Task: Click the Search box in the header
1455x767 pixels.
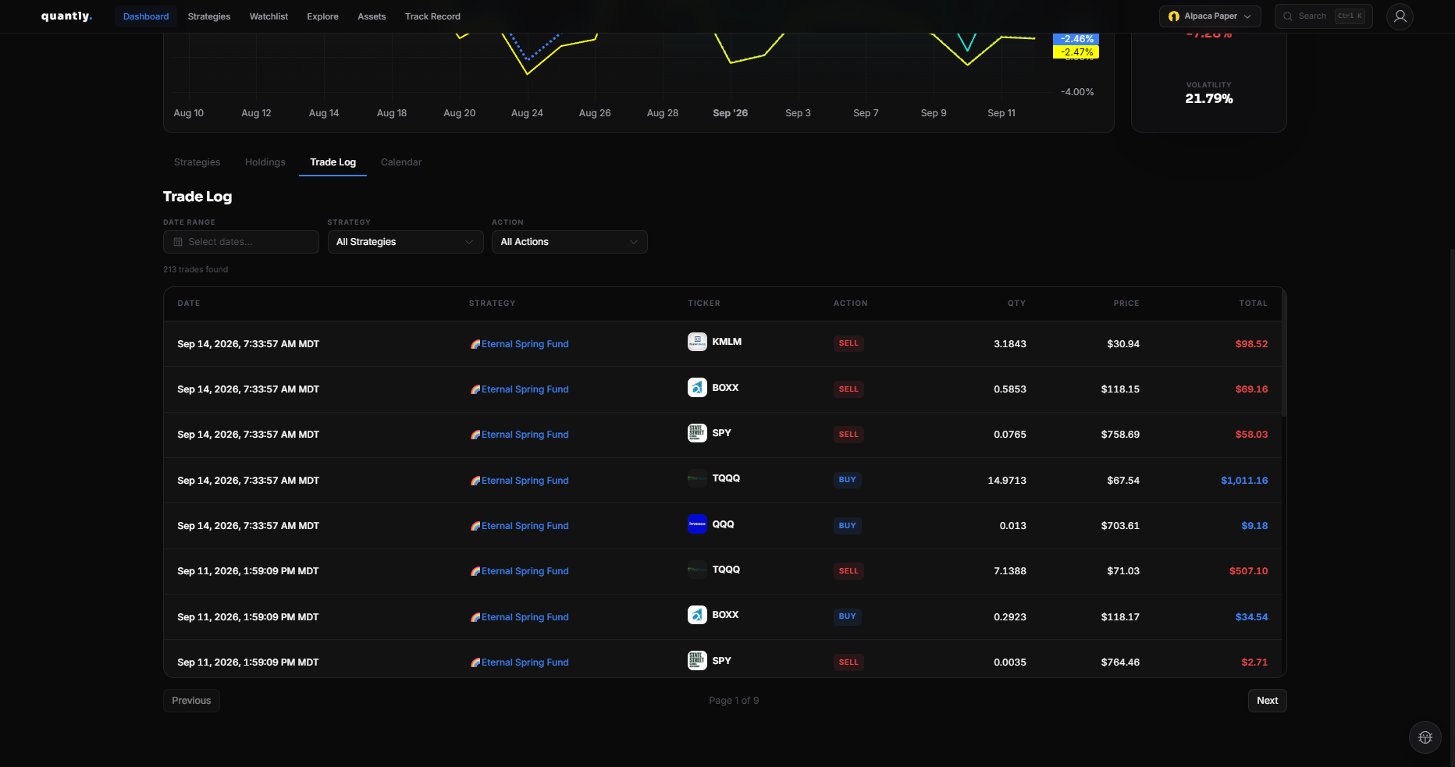Action: pos(1323,16)
